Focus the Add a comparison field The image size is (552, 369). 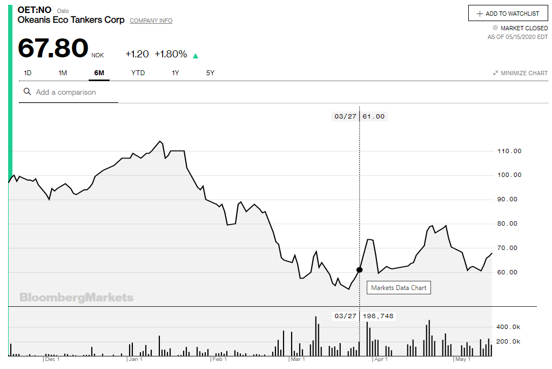click(76, 92)
